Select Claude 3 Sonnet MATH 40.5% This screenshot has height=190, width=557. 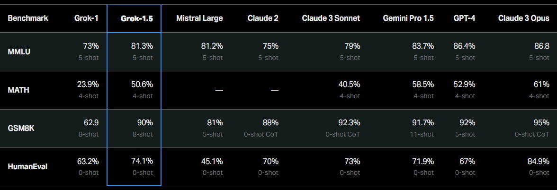[349, 84]
